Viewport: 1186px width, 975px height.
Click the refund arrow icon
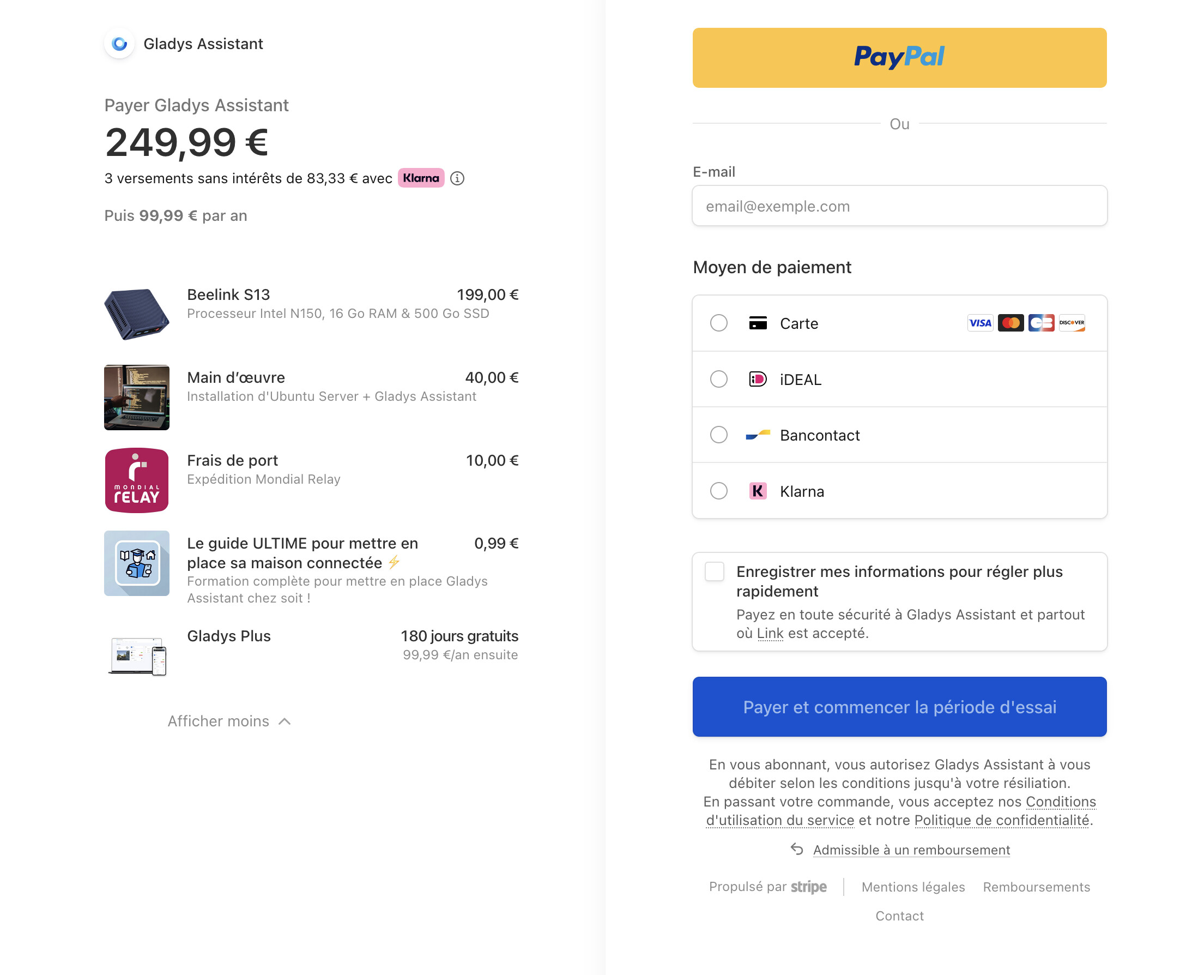[x=796, y=849]
